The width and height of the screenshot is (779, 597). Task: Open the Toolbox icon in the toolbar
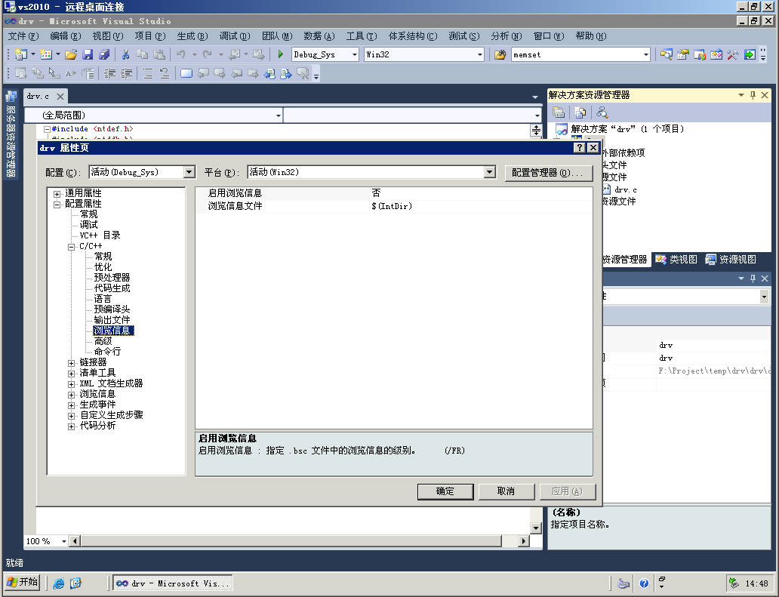click(732, 54)
